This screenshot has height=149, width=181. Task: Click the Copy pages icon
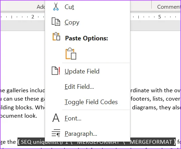pyautogui.click(x=56, y=22)
